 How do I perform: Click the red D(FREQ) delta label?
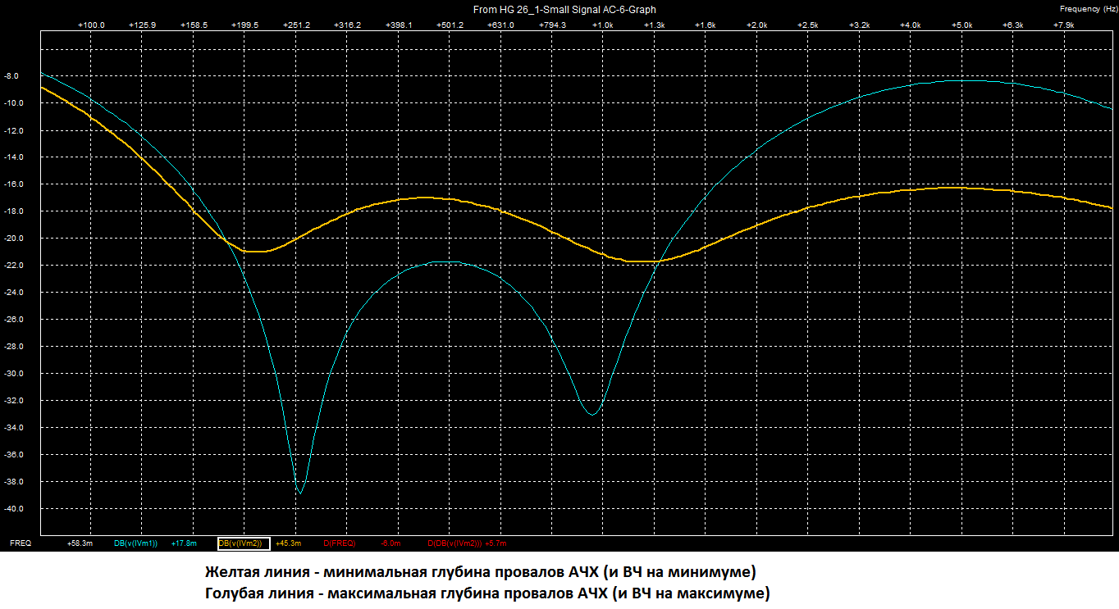[x=340, y=543]
